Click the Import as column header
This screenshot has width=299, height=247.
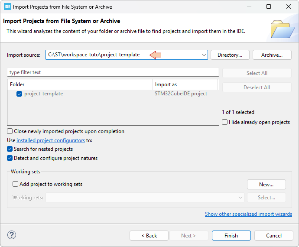tap(185, 84)
